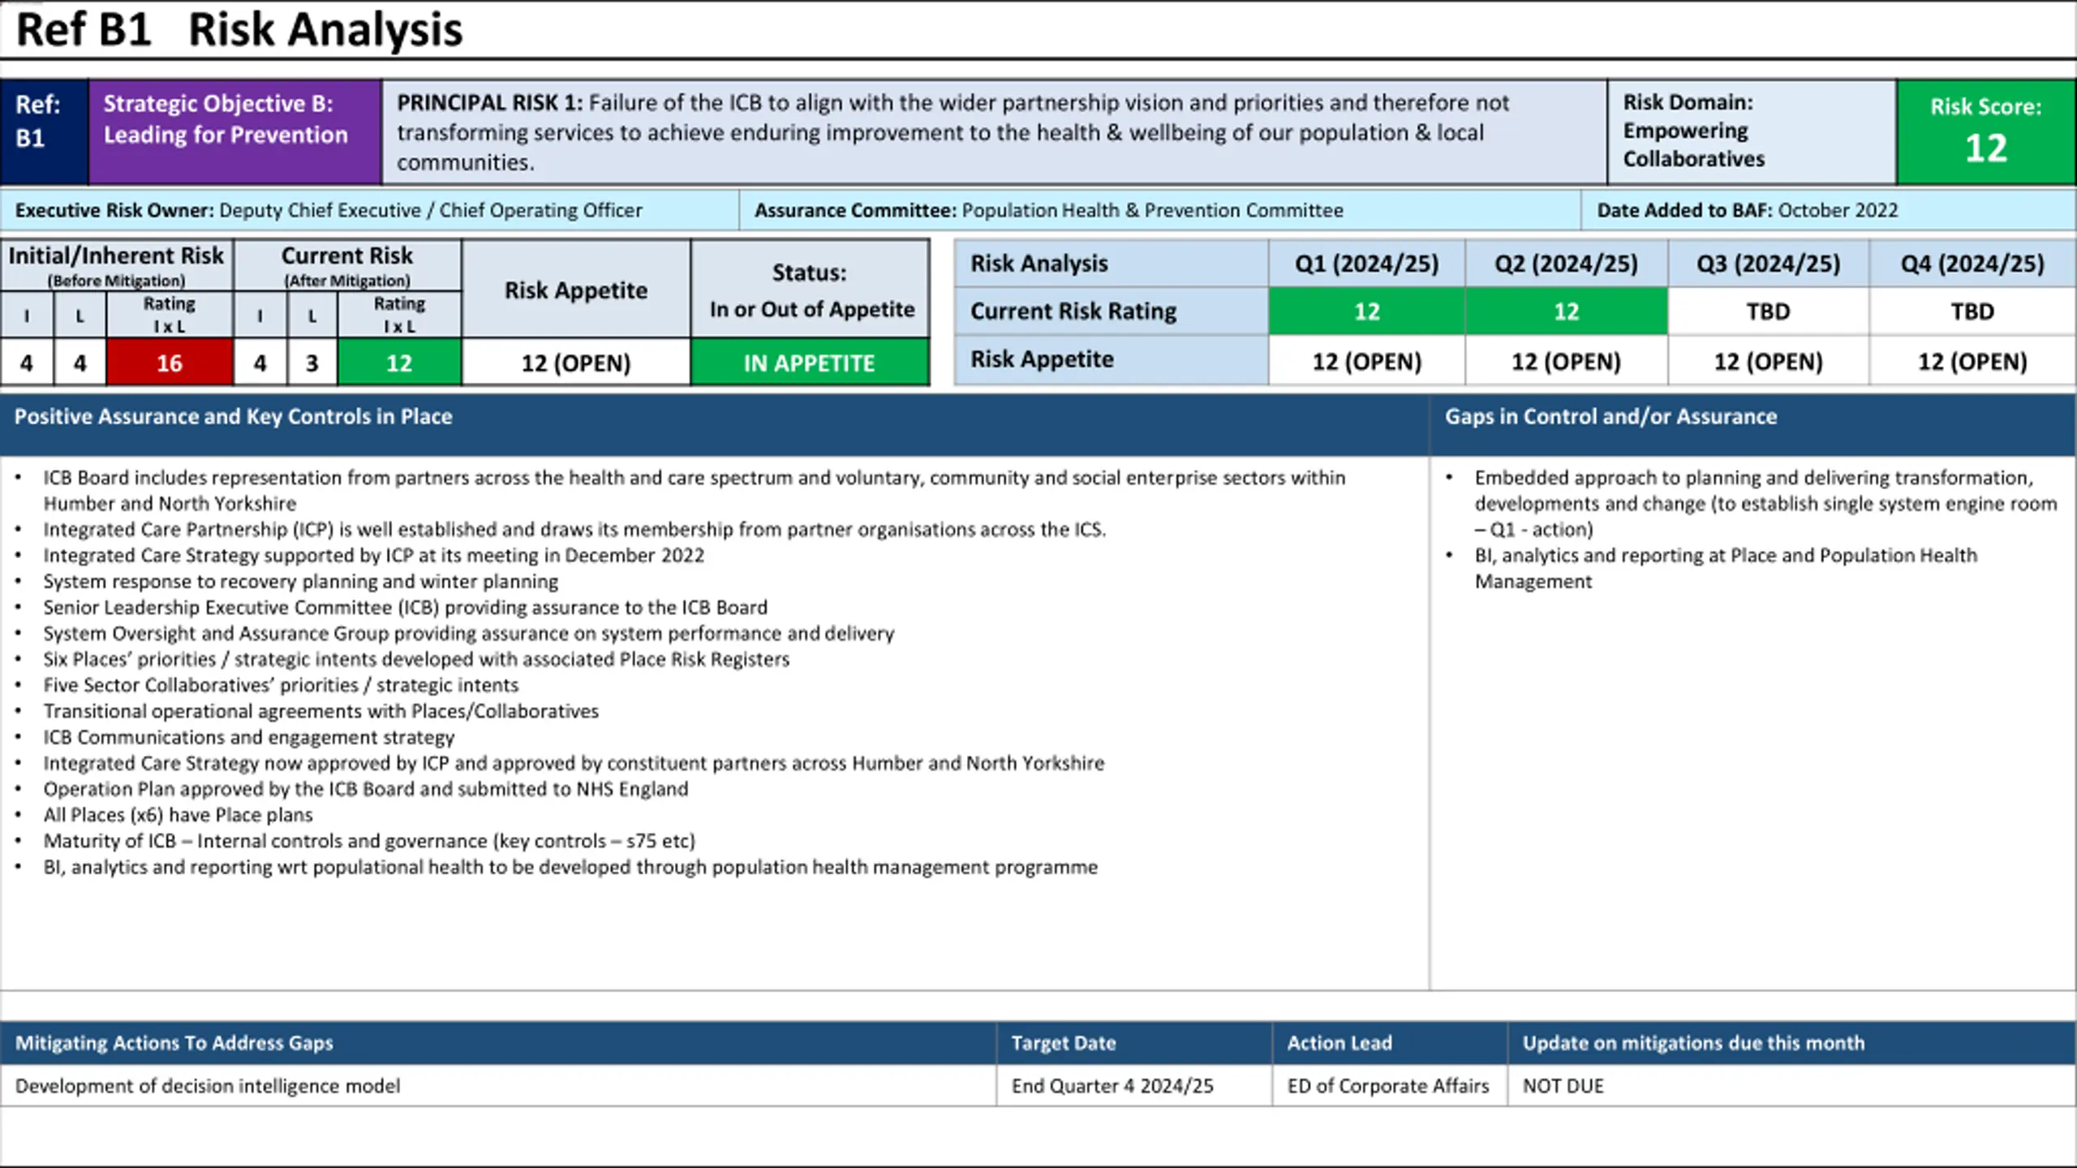The height and width of the screenshot is (1168, 2077).
Task: Click the Ref: B1 dark blue cell
Action: pos(44,132)
